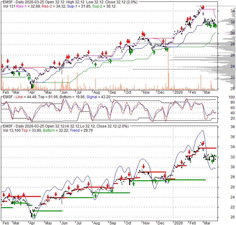Click the green arrow at top chart's April low
Screen dimensions: 236x225
click(32, 86)
